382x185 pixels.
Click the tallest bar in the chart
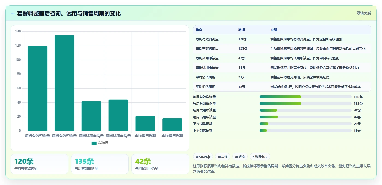coord(64,83)
